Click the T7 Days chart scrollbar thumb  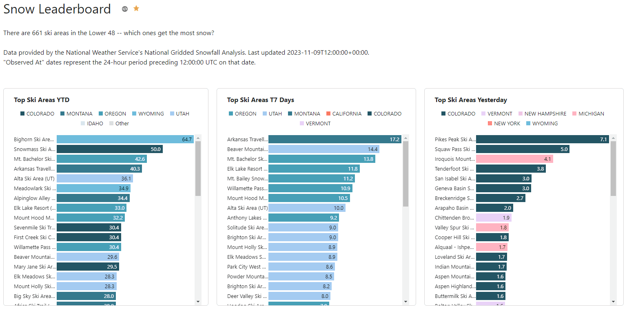405,173
